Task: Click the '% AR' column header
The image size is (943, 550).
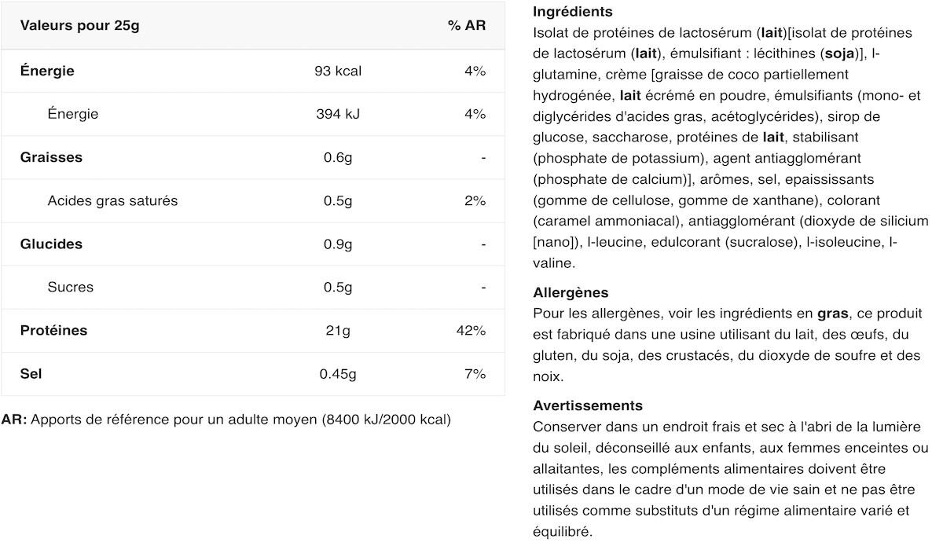Action: pos(467,25)
